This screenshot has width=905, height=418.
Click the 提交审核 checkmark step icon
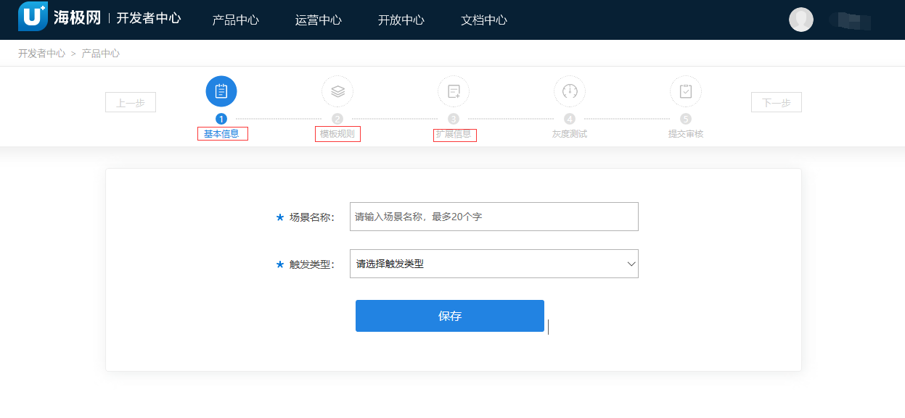point(686,91)
